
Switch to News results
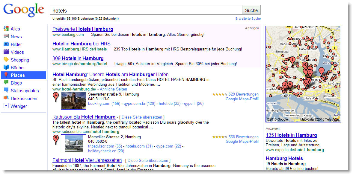coord(16,36)
